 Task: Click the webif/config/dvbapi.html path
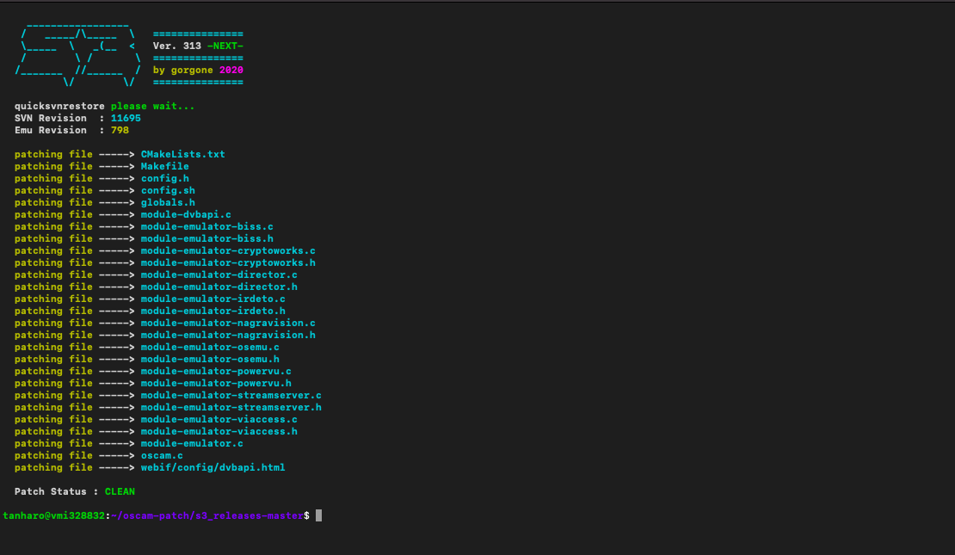[213, 467]
